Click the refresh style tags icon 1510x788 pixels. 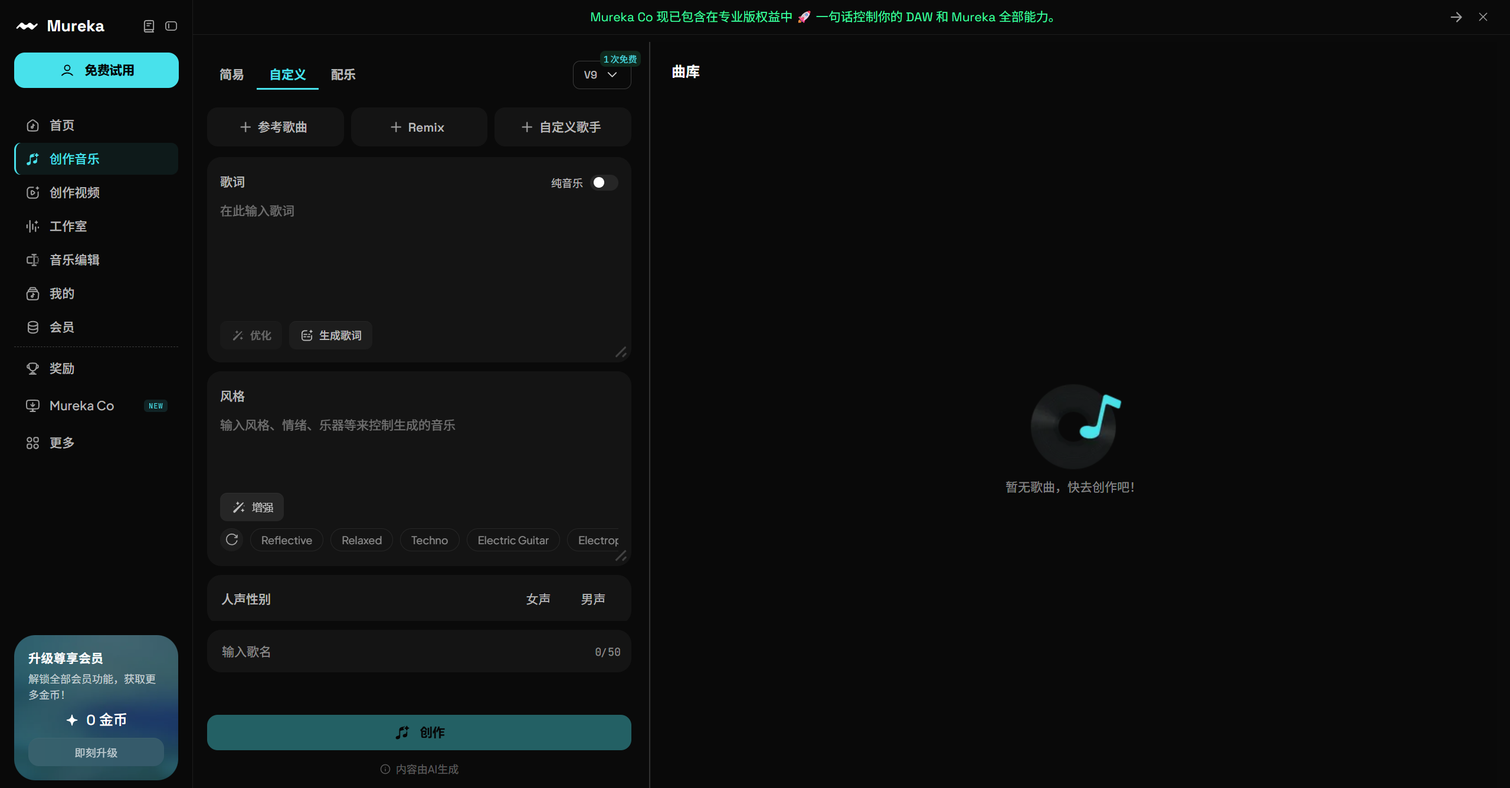click(232, 539)
